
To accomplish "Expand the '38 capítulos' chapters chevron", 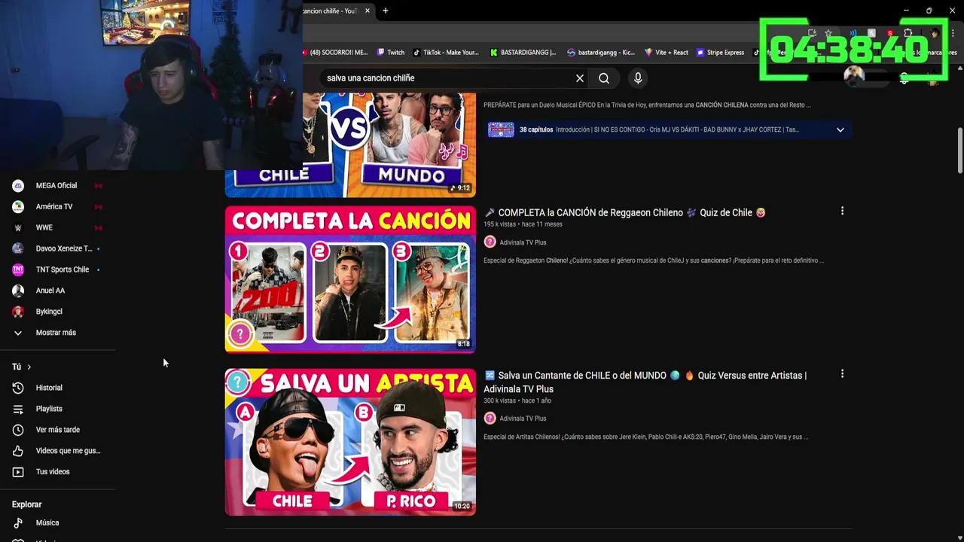I will coord(840,129).
